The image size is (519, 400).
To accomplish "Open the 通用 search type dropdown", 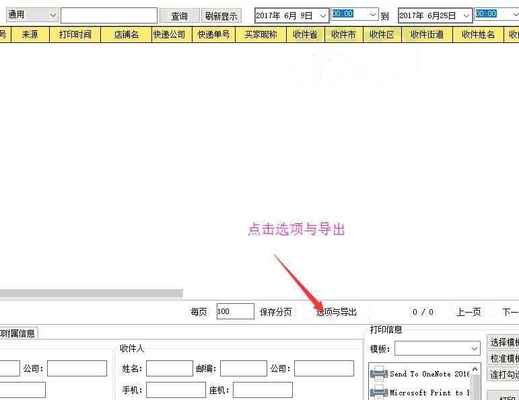I will point(32,15).
